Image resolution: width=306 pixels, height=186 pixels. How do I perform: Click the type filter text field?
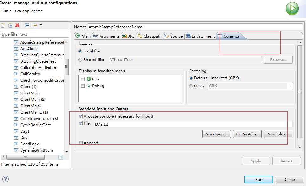click(35, 34)
